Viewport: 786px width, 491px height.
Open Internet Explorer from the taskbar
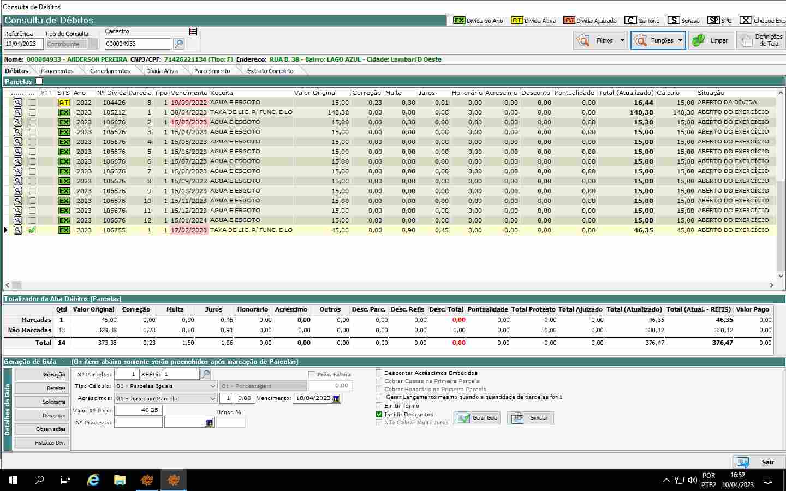click(x=93, y=480)
